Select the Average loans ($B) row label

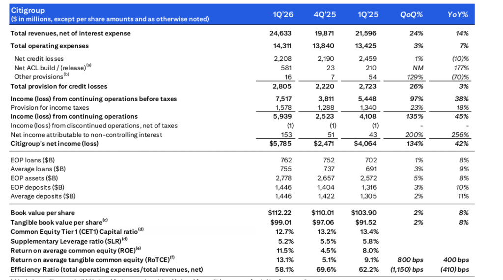click(39, 169)
